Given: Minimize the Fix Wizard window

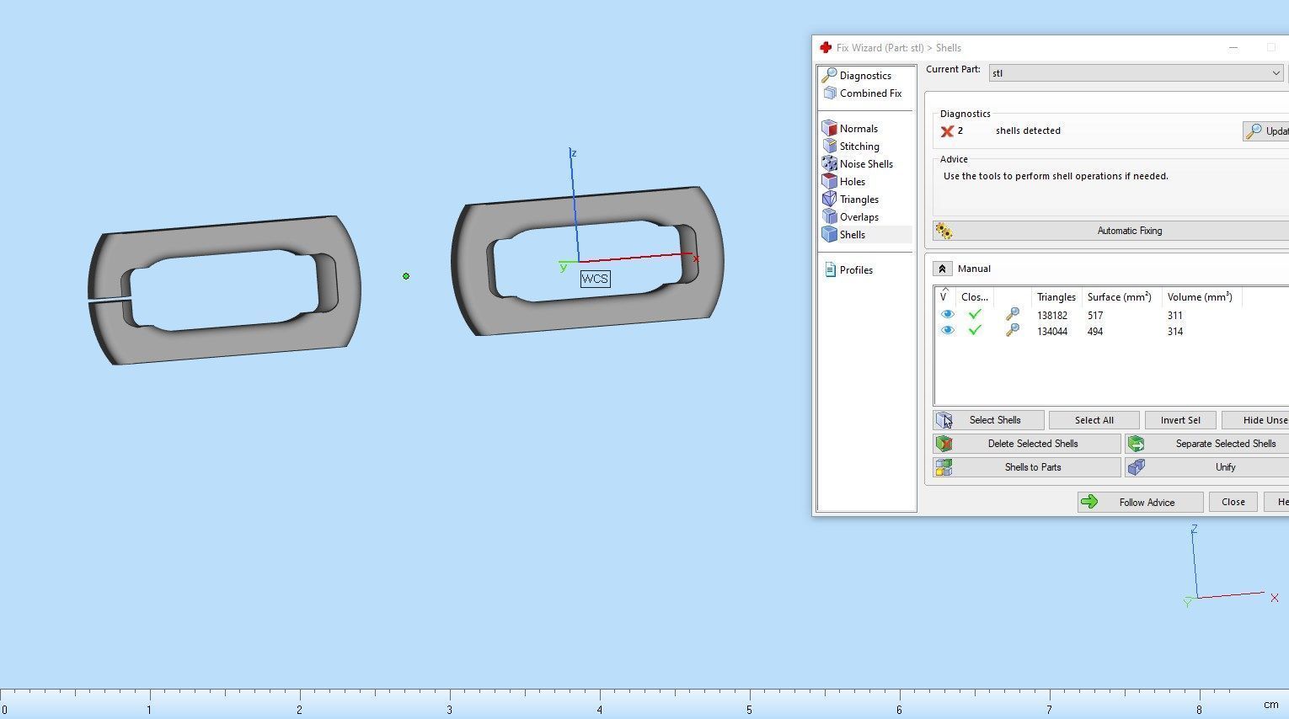Looking at the screenshot, I should [1233, 48].
